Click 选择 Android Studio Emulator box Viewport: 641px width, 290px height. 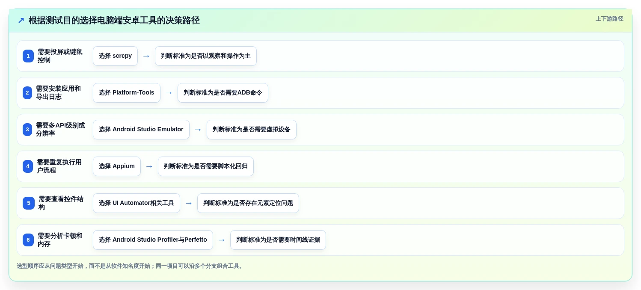click(x=141, y=130)
